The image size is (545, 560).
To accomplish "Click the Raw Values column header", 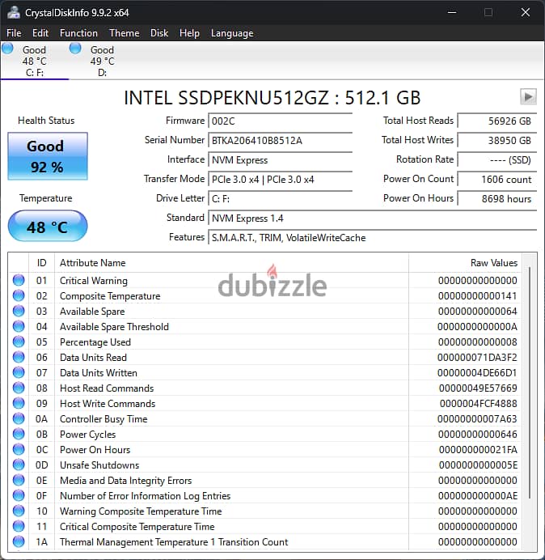I will [x=465, y=263].
